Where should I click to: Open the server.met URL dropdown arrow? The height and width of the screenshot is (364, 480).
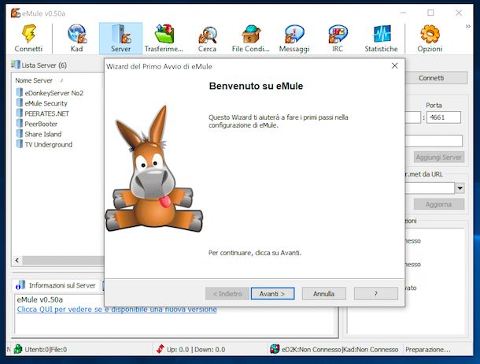coord(460,188)
